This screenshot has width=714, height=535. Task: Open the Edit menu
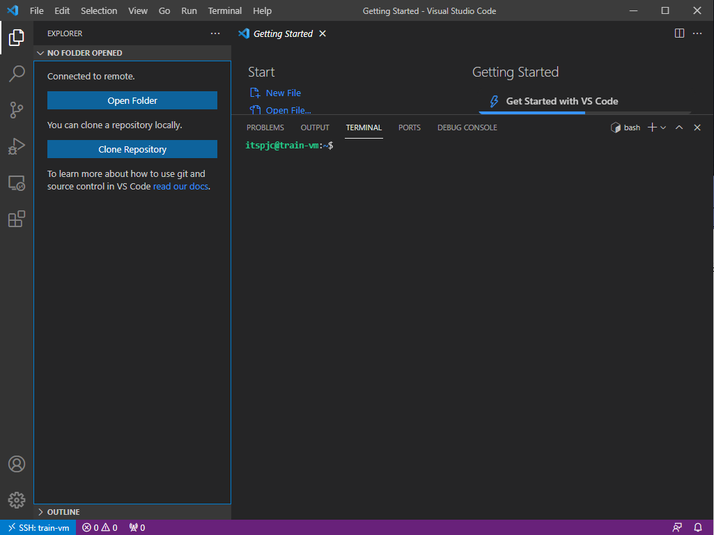click(62, 10)
